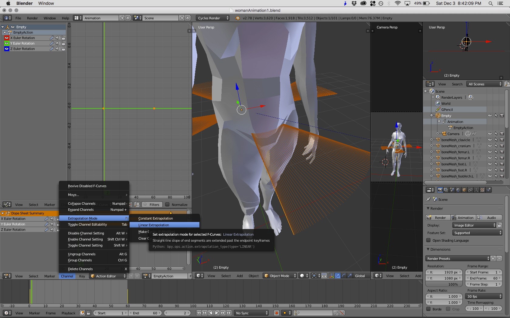Open the No Sync dropdown in the timeline
The width and height of the screenshot is (510, 318).
tap(251, 313)
